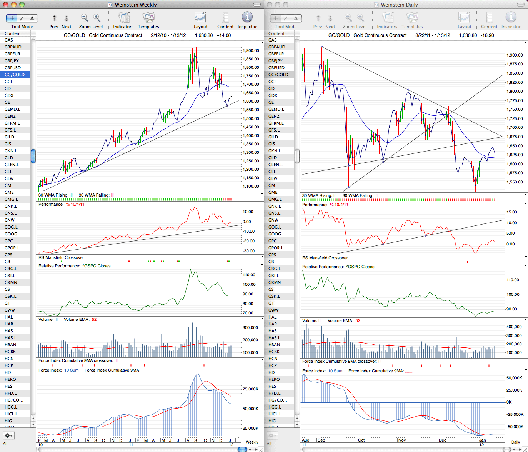Click Daily chart horizontal scroll slider
Screen dimensions: 528x452
507,449
